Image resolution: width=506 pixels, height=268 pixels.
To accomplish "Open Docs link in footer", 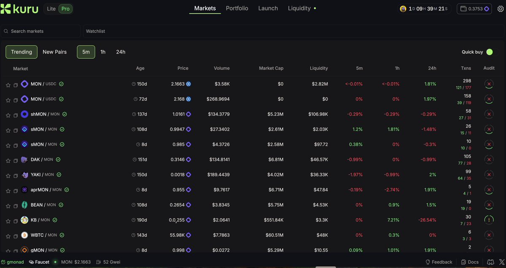I will [470, 262].
